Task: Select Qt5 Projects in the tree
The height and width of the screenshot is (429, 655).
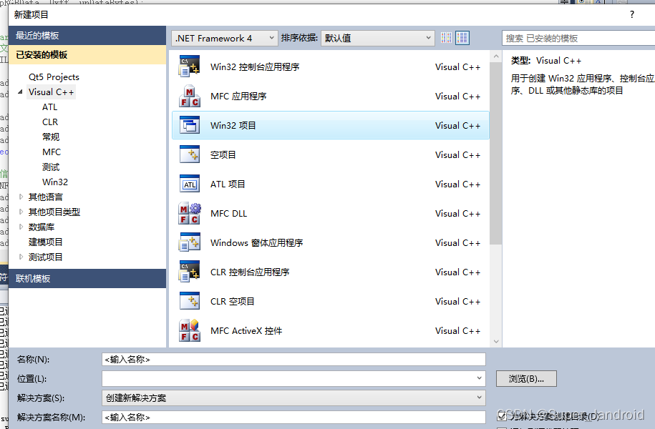Action: 54,77
